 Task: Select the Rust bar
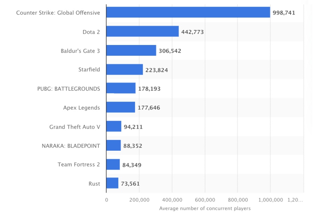point(112,183)
